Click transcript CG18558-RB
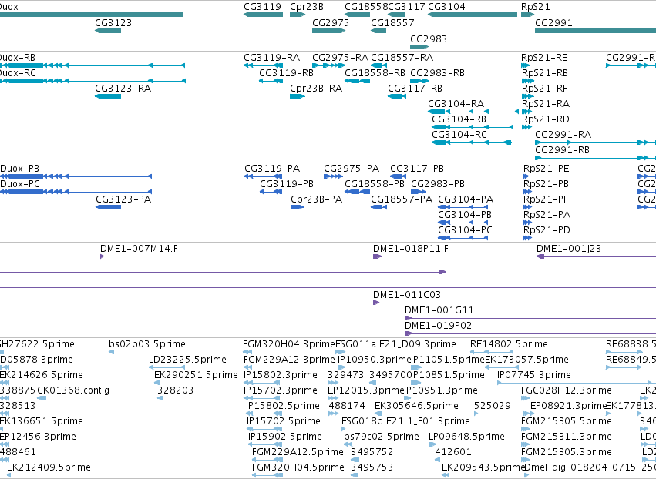Screen dimensions: 656x479 375,73
